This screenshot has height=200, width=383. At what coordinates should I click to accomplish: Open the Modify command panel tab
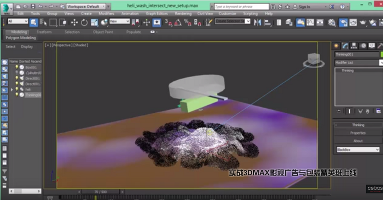coord(345,46)
